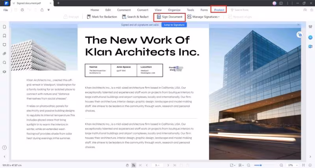Go to next page
315x168 pixels.
(168, 165)
